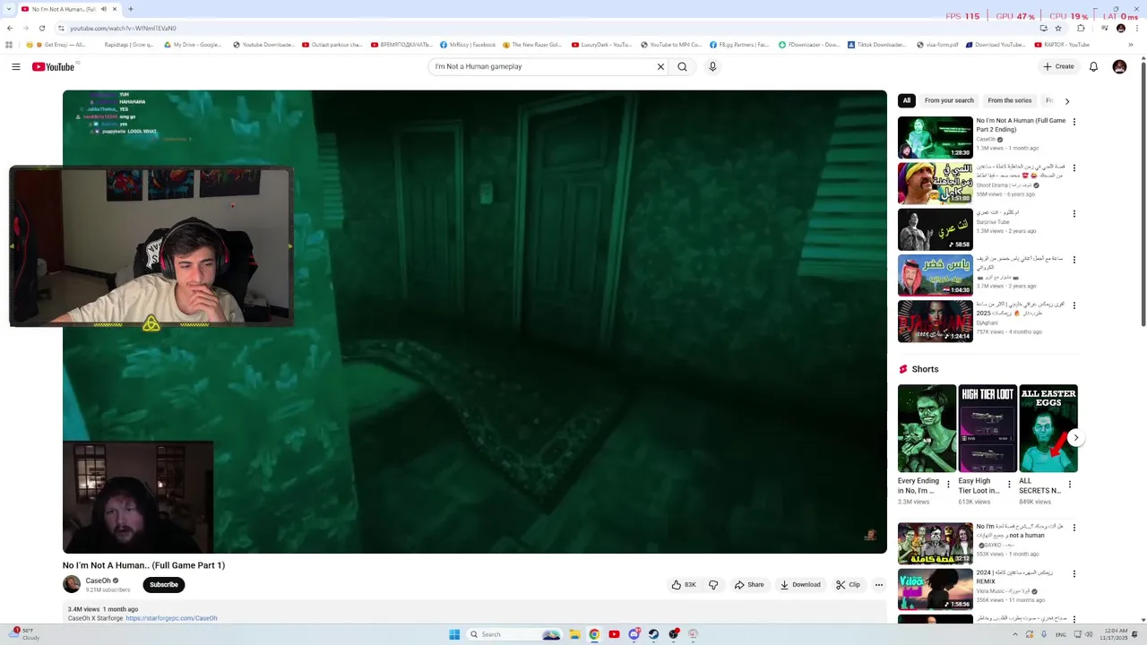Subscribe to CaseOh

164,585
